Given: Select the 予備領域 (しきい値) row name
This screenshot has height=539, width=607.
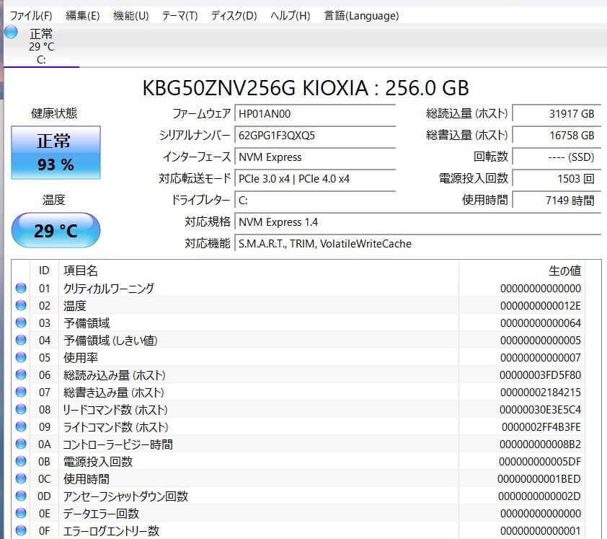Looking at the screenshot, I should click(x=110, y=341).
